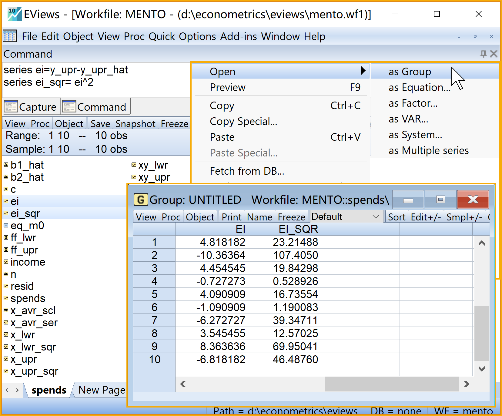Click the scalar icon beside b1_hat
Viewport: 502px width, 416px height.
coord(6,165)
